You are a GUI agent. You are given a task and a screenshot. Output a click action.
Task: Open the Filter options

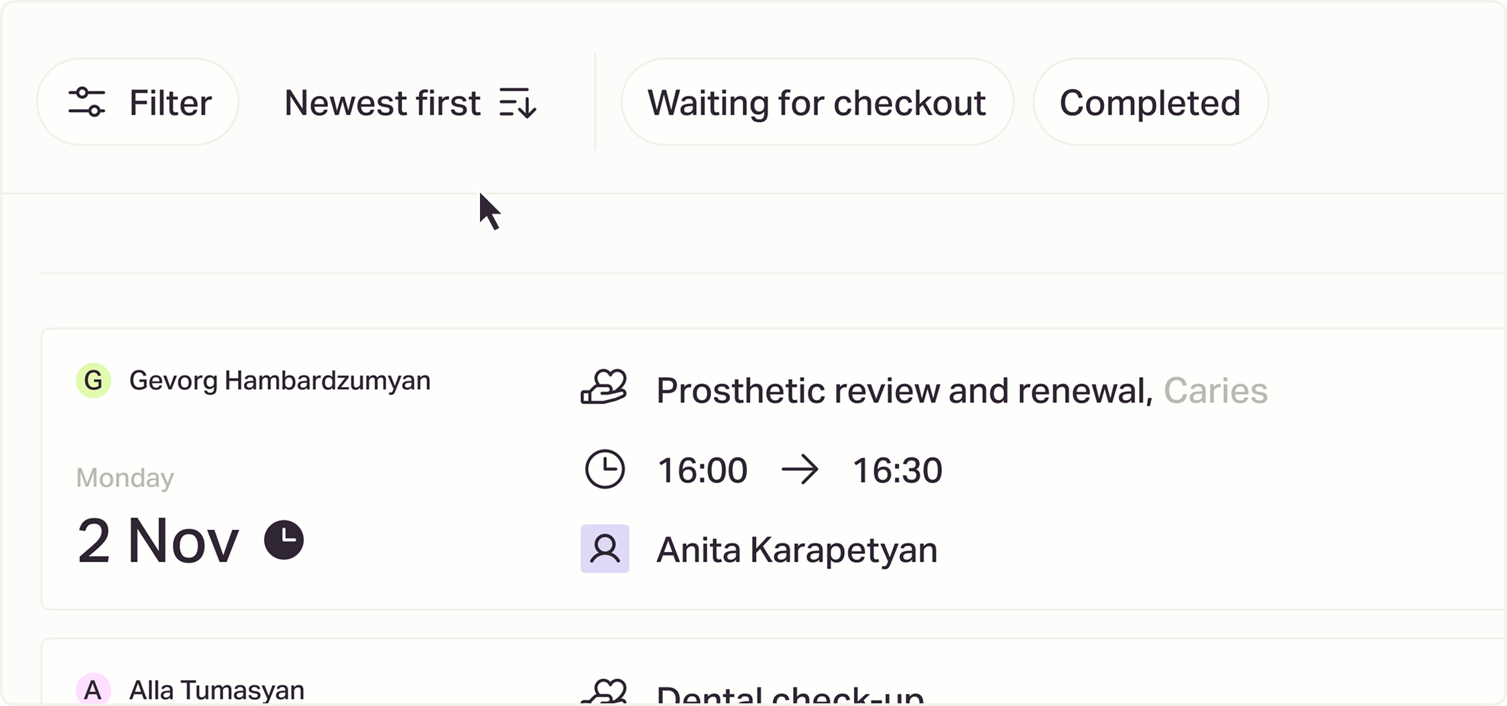tap(138, 102)
